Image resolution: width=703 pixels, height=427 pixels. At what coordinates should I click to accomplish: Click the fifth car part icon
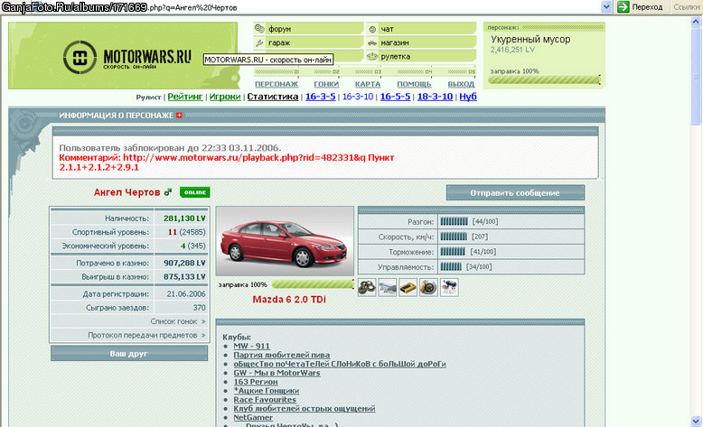(449, 287)
